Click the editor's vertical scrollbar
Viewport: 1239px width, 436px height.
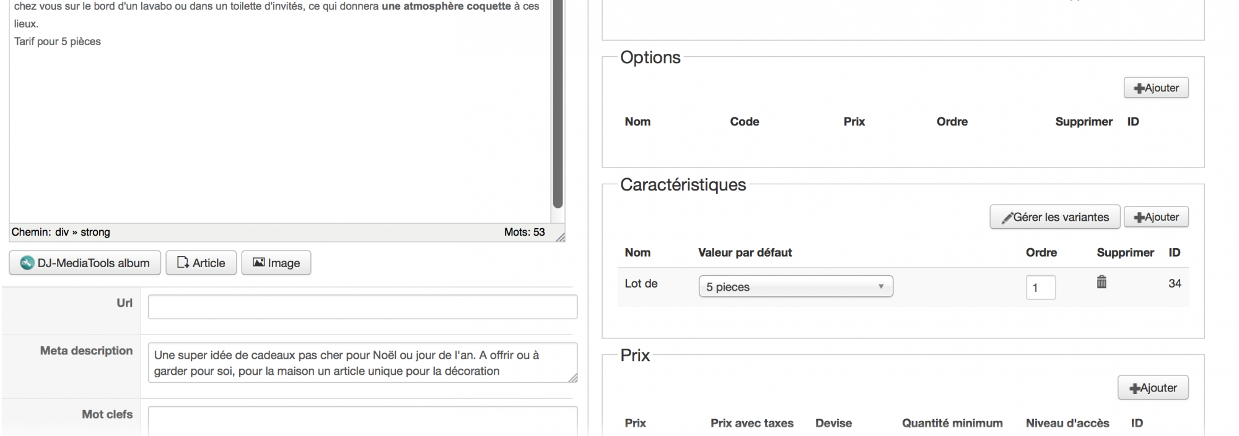coord(558,104)
